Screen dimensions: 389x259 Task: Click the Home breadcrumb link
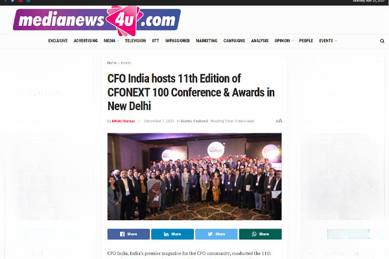click(112, 63)
